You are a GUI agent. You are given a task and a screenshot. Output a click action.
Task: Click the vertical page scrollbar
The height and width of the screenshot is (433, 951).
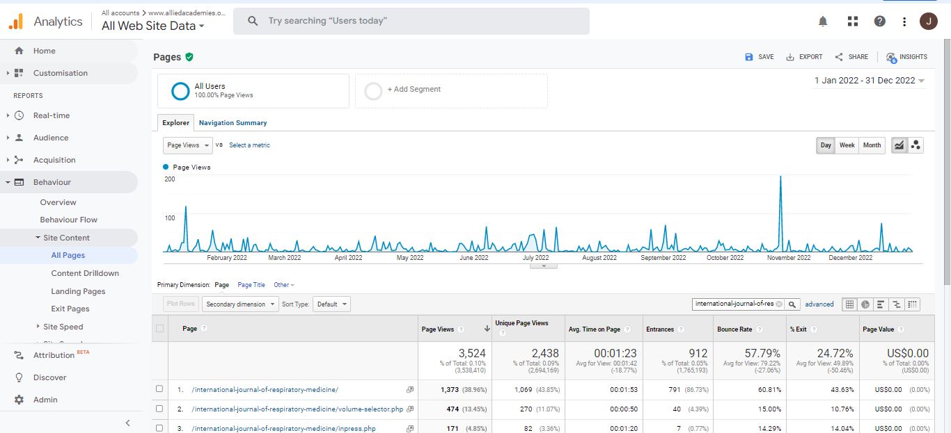point(946,174)
